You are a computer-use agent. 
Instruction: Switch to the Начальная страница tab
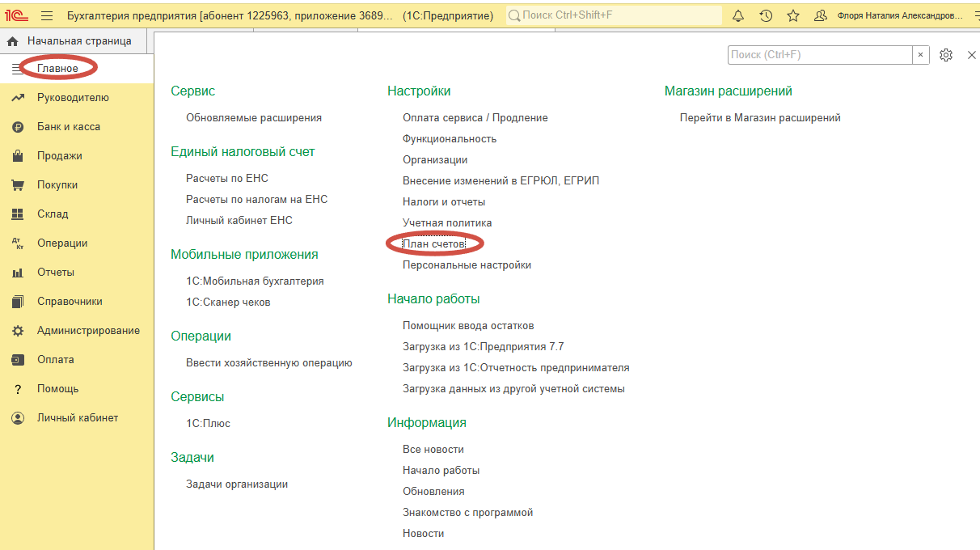(x=79, y=41)
